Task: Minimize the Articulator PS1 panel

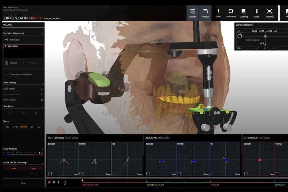Action: tap(286, 26)
